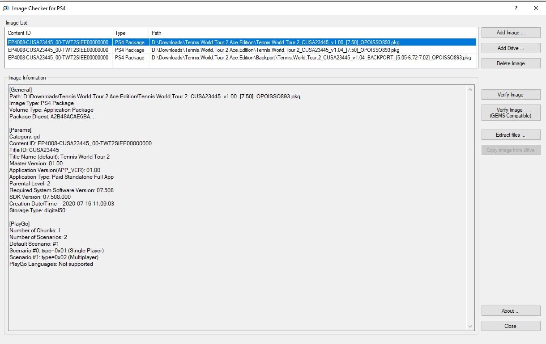The height and width of the screenshot is (344, 546).
Task: Click the Close button at bottom right
Action: [511, 326]
